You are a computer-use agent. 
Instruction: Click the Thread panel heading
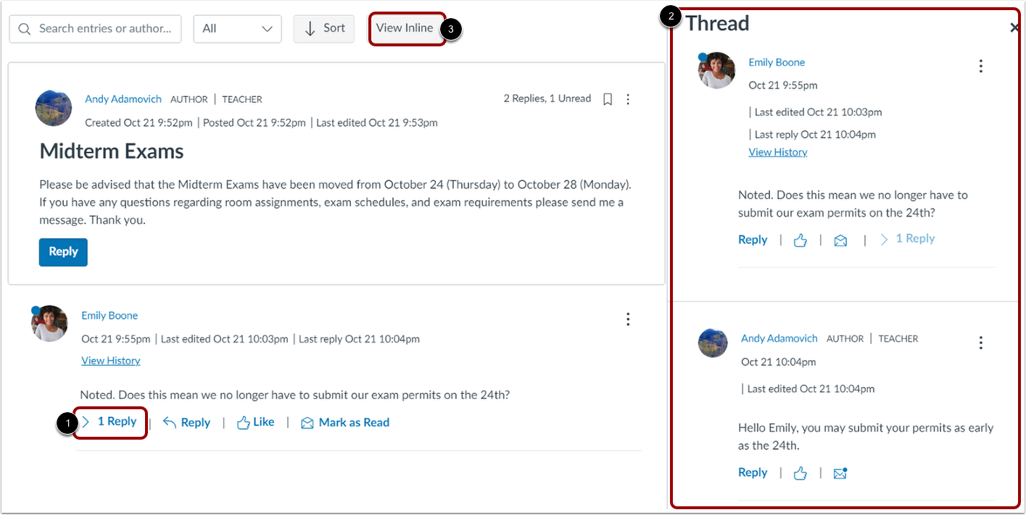click(718, 23)
